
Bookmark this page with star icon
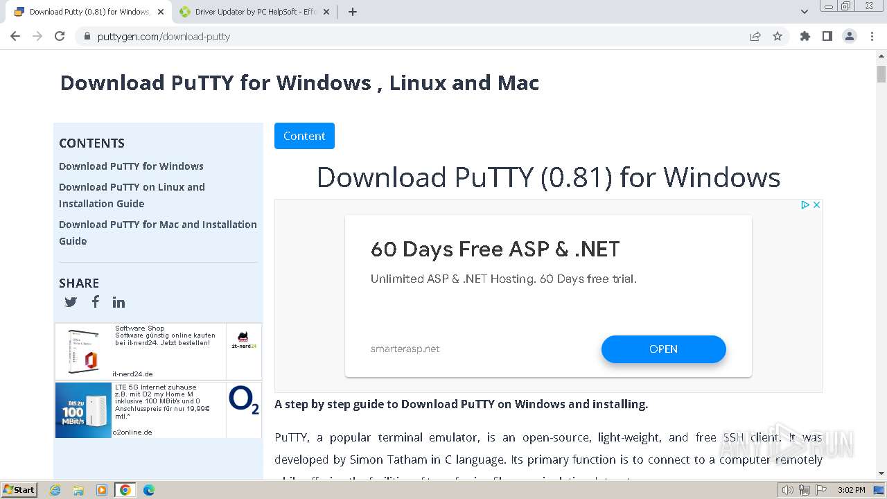click(778, 36)
